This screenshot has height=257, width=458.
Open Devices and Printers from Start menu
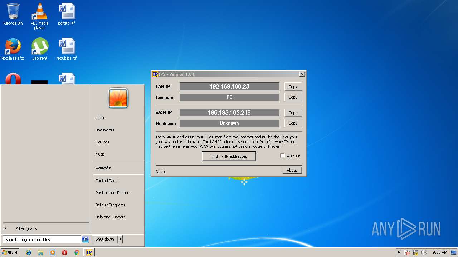point(113,193)
